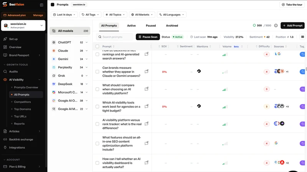Sort by the SOV column header
Image resolution: width=307 pixels, height=172 pixels.
162,46
